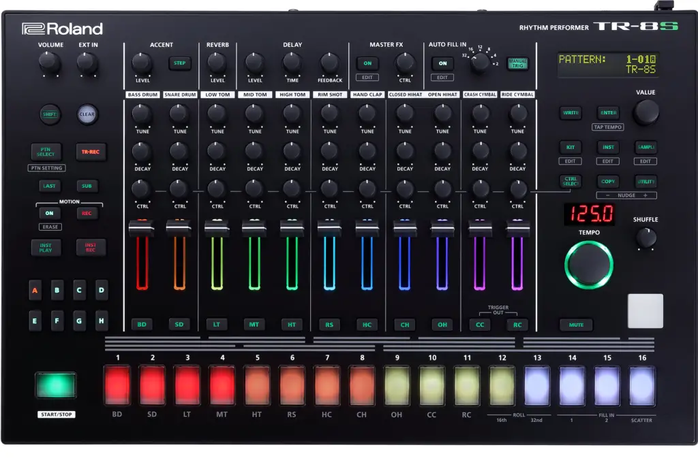Activate the TR-REC button
698x458 pixels.
[91, 152]
